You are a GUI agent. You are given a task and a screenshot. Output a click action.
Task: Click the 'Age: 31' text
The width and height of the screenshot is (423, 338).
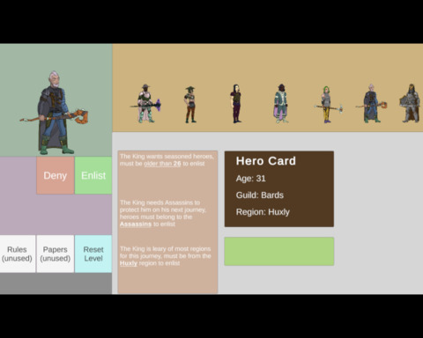tap(251, 179)
